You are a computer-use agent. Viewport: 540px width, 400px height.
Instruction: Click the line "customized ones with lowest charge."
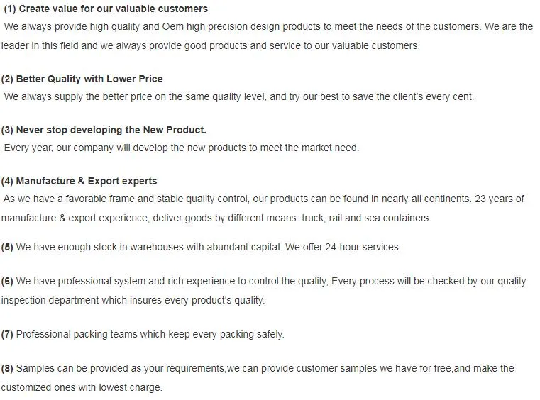82,388
